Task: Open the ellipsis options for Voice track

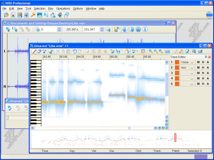Action: 192,62
